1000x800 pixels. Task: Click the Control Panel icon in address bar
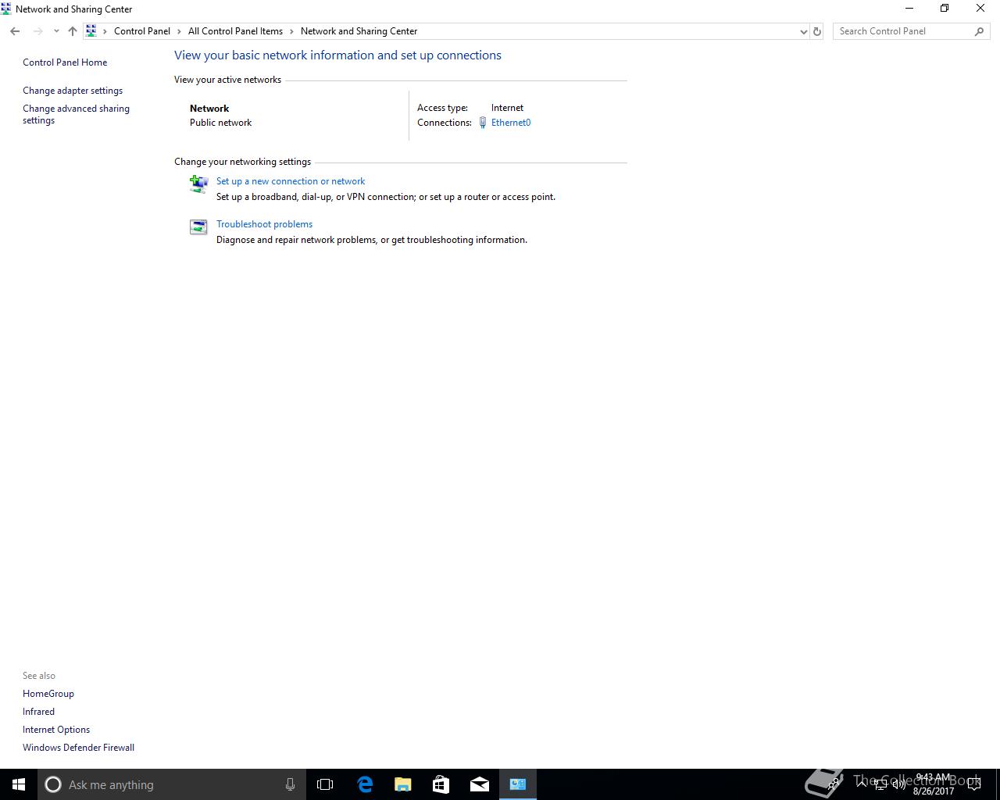91,31
